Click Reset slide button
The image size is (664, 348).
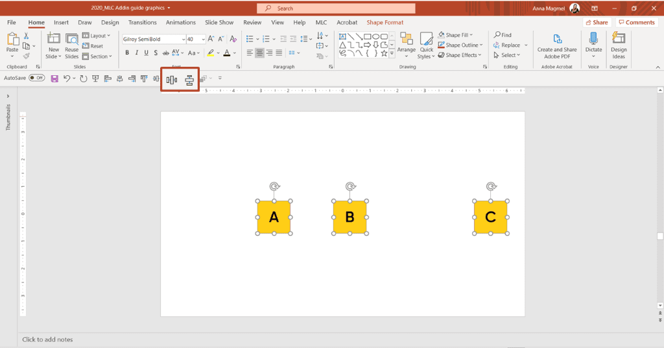pyautogui.click(x=93, y=46)
